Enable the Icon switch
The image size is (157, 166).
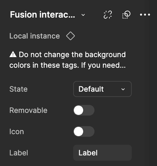click(84, 131)
